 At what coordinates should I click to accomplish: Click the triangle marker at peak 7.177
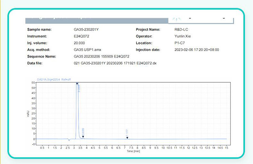point(127,138)
